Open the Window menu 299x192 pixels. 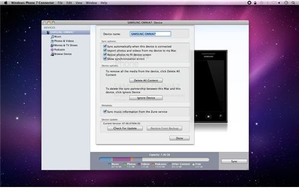pyautogui.click(x=91, y=3)
